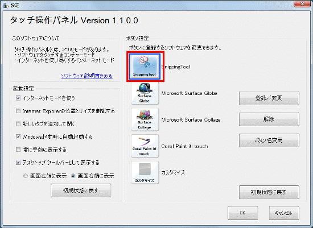Click the 解除 button
This screenshot has height=228, width=313.
click(x=269, y=119)
